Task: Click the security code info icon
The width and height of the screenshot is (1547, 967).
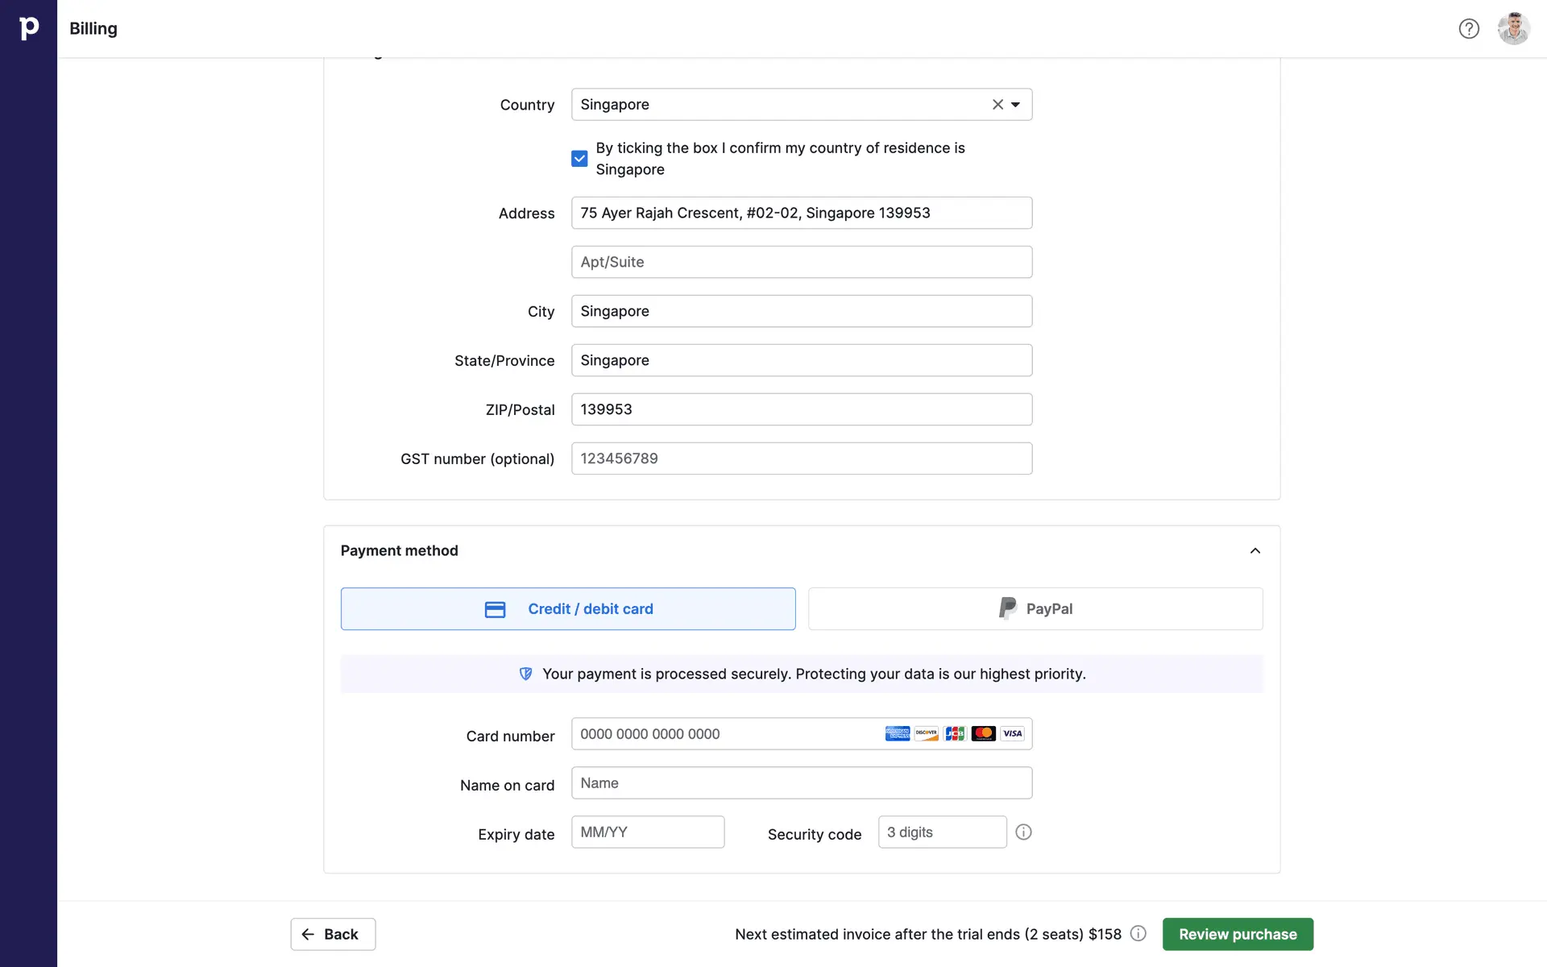Action: tap(1023, 832)
